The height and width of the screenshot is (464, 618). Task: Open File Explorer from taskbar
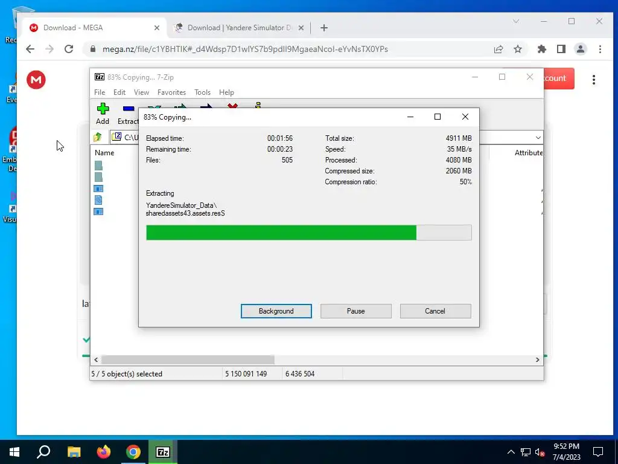click(x=74, y=452)
